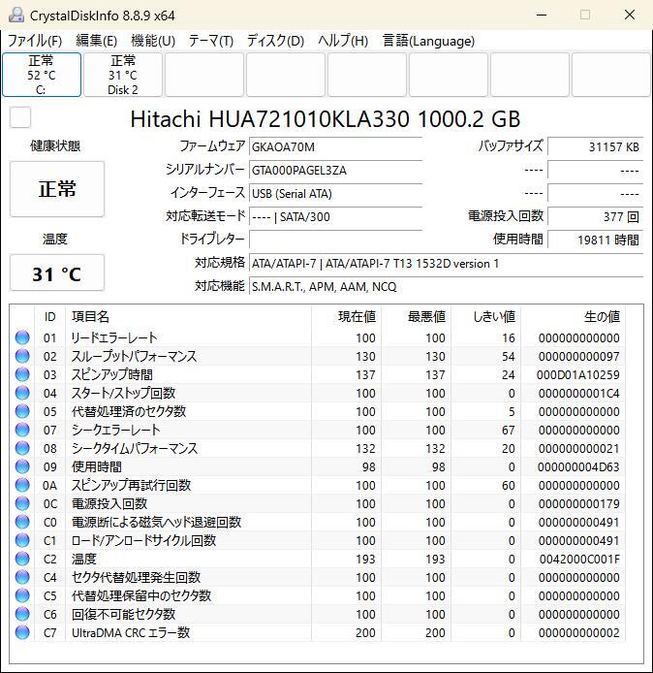Click the firmware field GKAOA70M
This screenshot has width=653, height=673.
(336, 146)
